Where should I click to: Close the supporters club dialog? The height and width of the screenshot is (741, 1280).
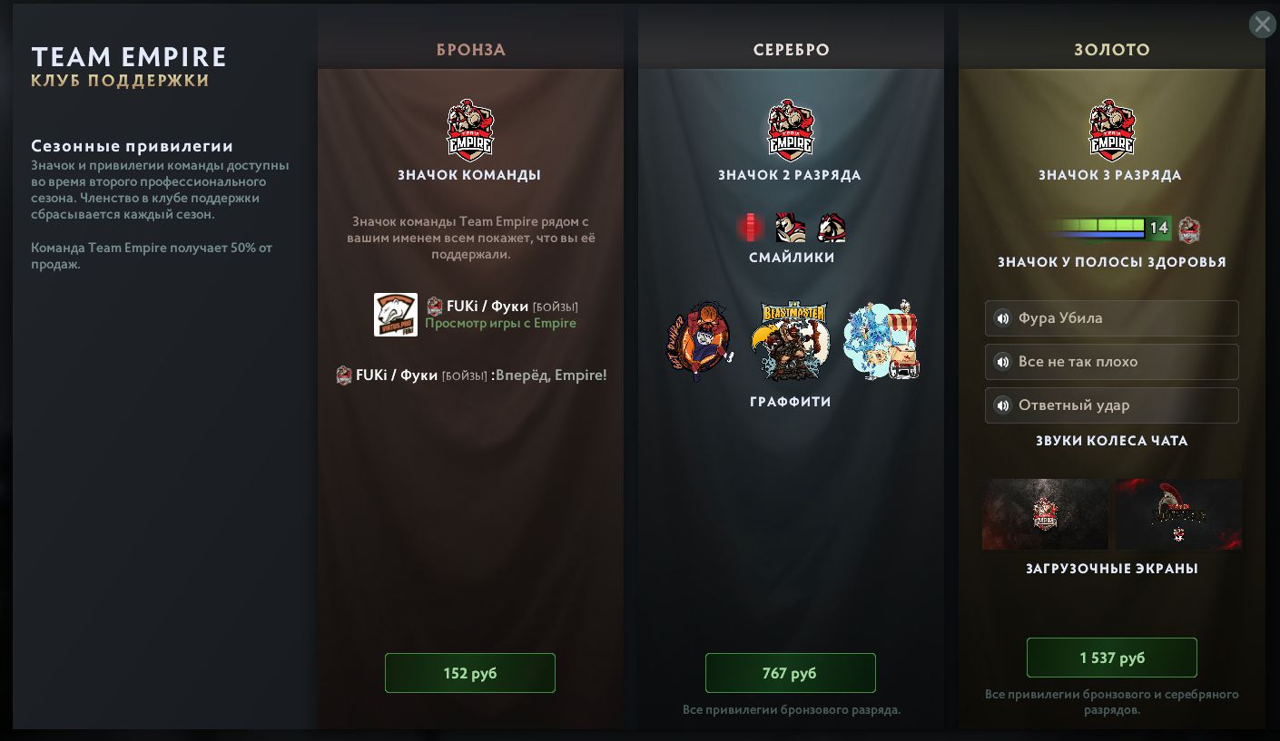[1262, 24]
